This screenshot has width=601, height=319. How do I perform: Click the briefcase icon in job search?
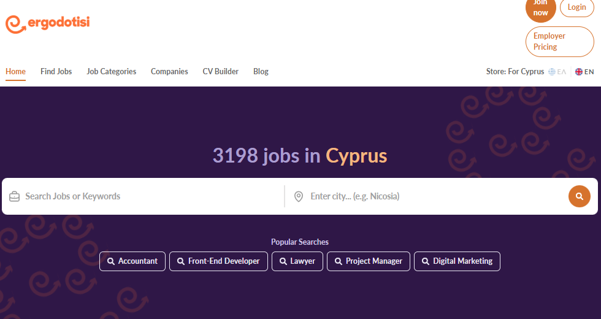click(x=15, y=196)
